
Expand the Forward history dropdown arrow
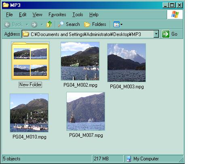[42, 25]
